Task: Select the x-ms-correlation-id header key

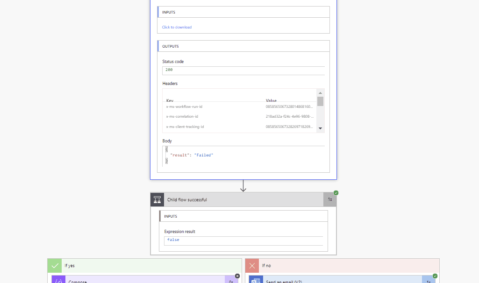Action: pyautogui.click(x=182, y=116)
